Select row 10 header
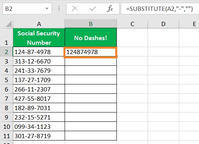Image resolution: width=199 pixels, height=144 pixels. pos(6,126)
